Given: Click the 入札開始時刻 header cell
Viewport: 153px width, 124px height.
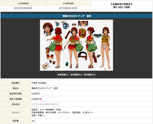Looking at the screenshot, I should [23, 3].
